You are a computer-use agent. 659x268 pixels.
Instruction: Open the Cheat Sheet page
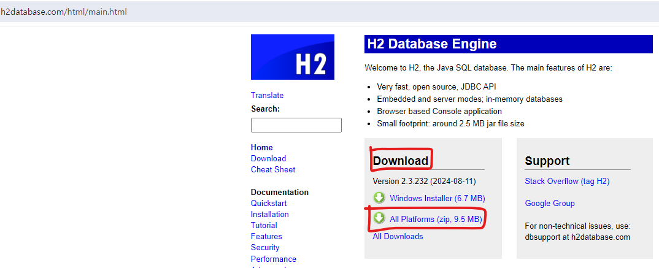[x=273, y=170]
